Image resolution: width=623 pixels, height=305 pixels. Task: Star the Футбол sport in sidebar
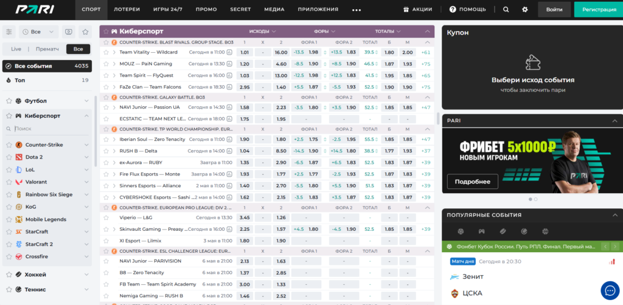click(x=9, y=101)
